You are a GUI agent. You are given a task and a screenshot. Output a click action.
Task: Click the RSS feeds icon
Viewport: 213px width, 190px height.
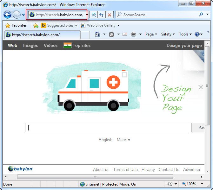click(111, 35)
